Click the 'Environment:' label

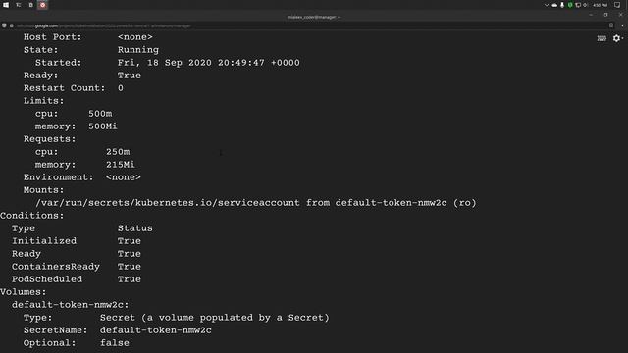click(59, 177)
